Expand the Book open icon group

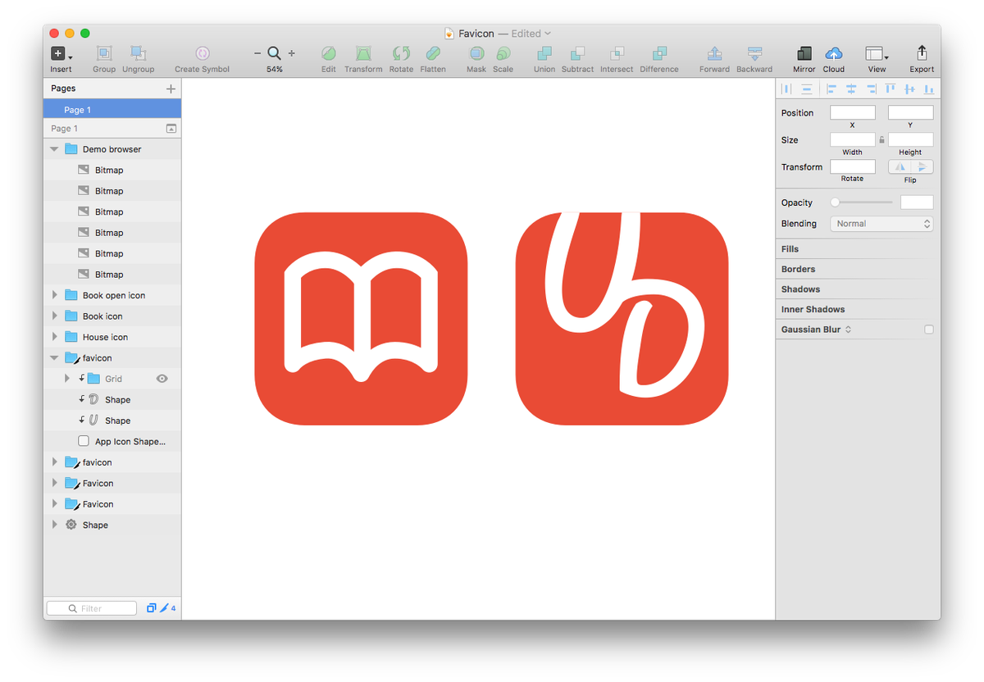click(54, 295)
